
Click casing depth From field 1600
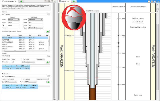tap(13, 22)
